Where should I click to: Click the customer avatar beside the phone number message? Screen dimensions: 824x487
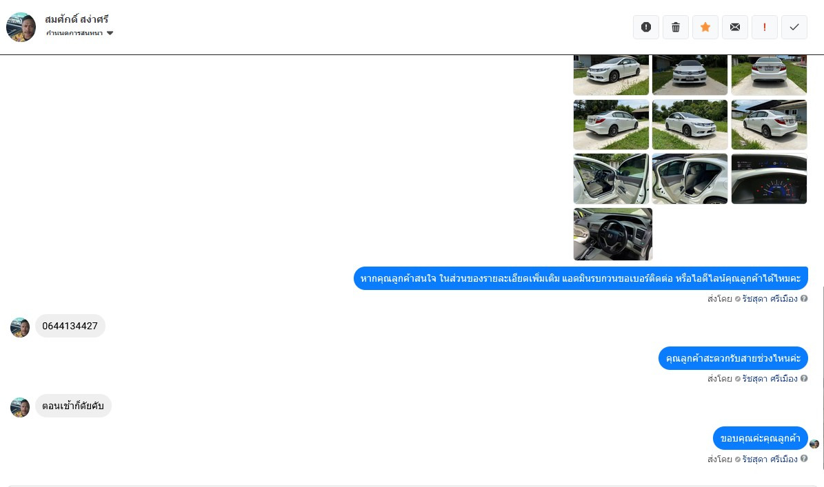tap(20, 327)
